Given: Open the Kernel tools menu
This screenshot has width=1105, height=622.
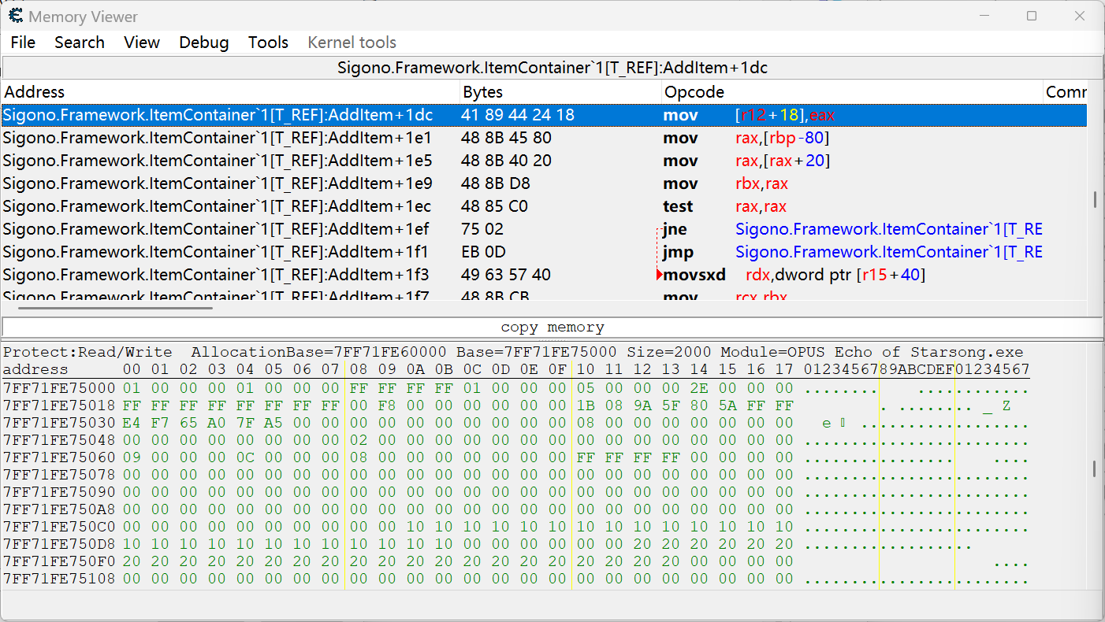Looking at the screenshot, I should click(x=352, y=43).
